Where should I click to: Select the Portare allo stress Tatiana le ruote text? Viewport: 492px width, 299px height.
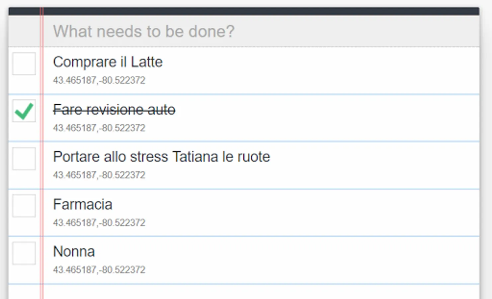pos(161,157)
